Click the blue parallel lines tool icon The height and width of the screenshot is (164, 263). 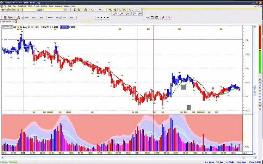(x=140, y=14)
